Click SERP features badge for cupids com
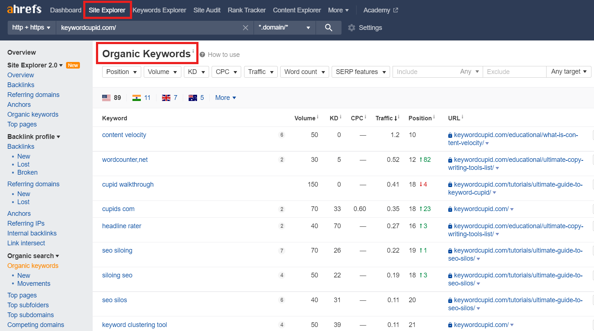 pyautogui.click(x=282, y=209)
